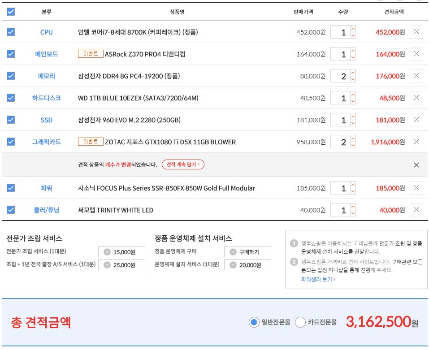Open product WD 1TB BLUE 10EZEX
The image size is (429, 350).
[138, 98]
